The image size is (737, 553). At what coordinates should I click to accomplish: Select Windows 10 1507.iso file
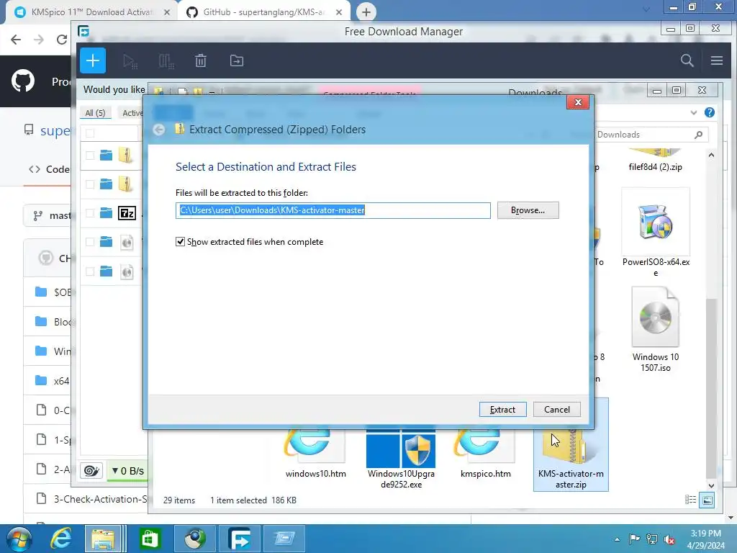click(x=655, y=329)
